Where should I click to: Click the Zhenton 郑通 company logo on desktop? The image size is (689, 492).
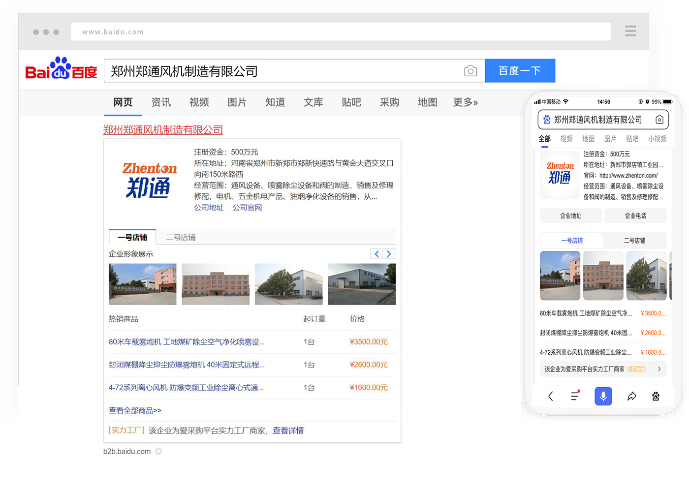click(x=149, y=180)
